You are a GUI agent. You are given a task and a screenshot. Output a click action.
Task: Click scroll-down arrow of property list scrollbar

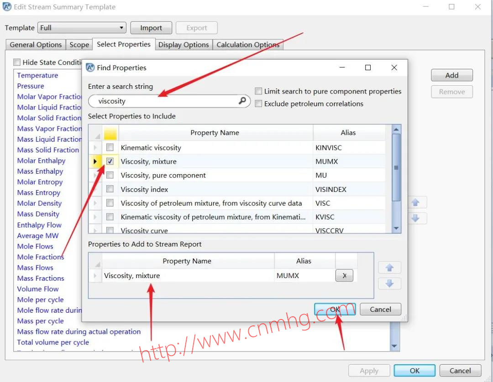(x=396, y=228)
